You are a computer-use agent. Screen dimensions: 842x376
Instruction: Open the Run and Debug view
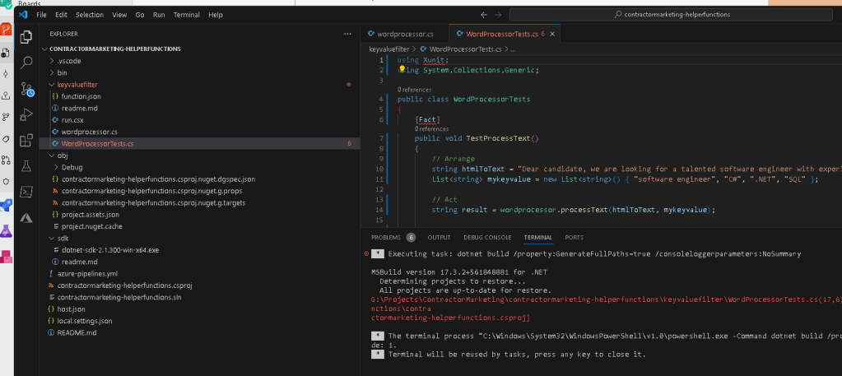click(x=26, y=114)
